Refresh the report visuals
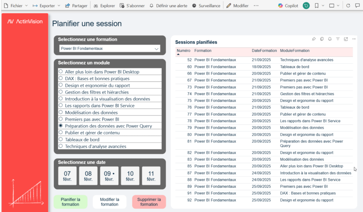This screenshot has height=212, width=363. [348, 6]
